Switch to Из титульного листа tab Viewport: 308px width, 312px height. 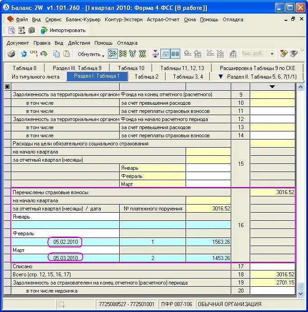pyautogui.click(x=35, y=77)
